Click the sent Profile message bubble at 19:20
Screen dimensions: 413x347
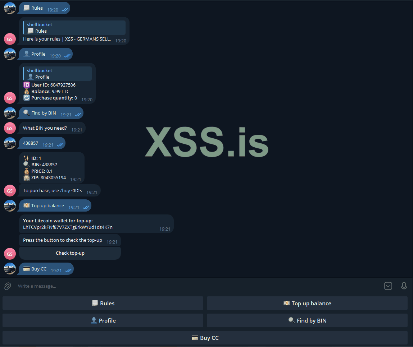(46, 54)
